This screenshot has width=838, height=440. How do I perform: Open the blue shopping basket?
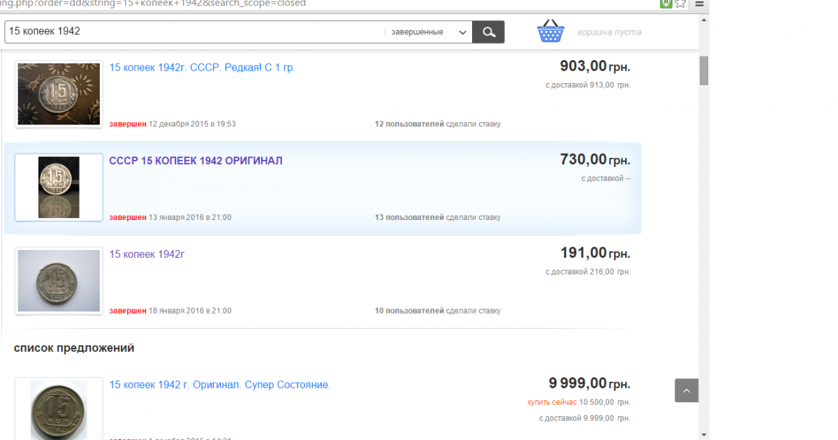tap(550, 31)
